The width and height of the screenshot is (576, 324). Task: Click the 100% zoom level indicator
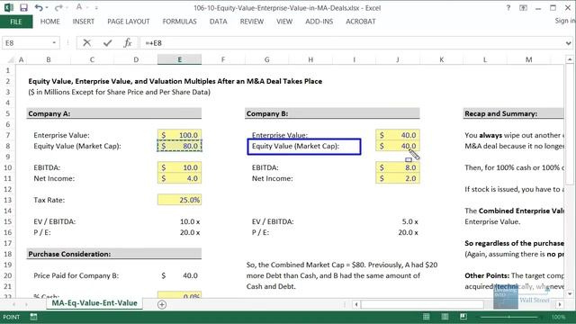pyautogui.click(x=558, y=317)
